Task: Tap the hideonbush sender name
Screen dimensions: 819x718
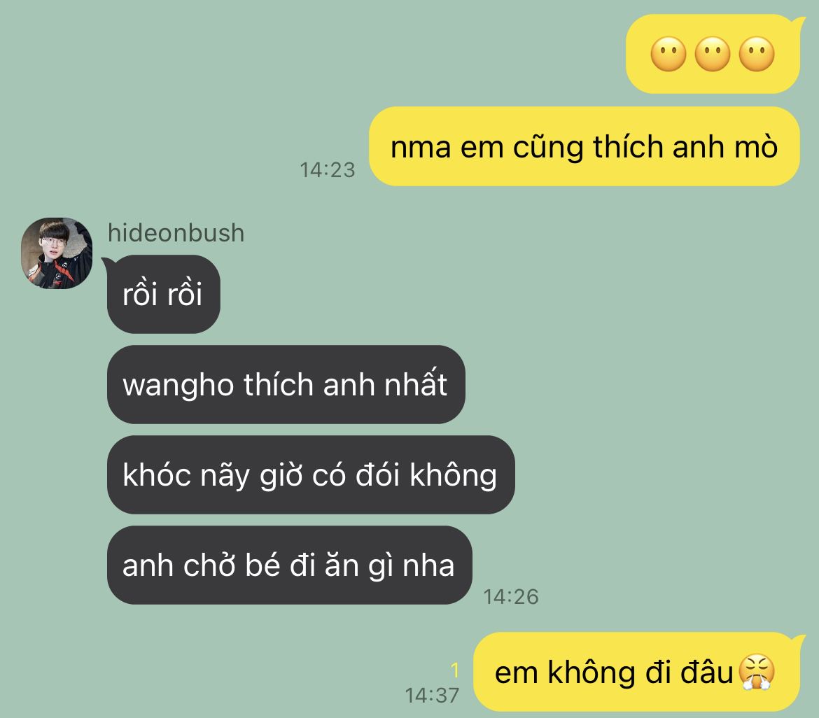Action: pyautogui.click(x=176, y=233)
